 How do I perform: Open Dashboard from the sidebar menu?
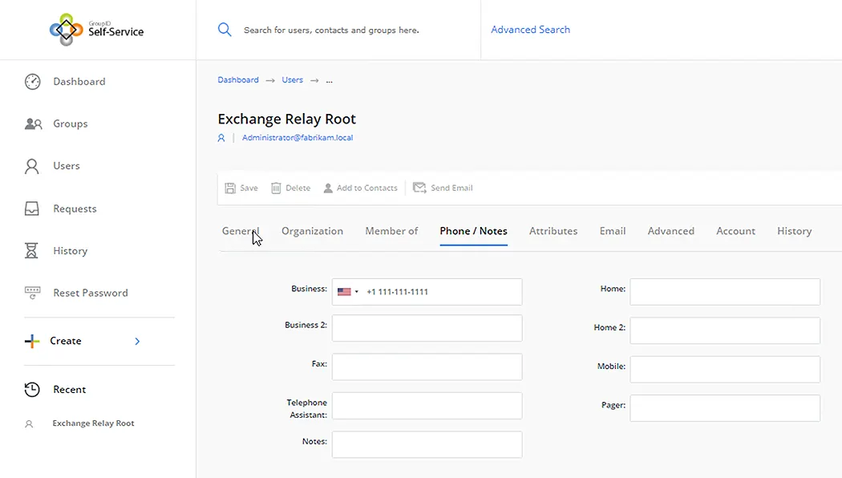[x=79, y=82]
